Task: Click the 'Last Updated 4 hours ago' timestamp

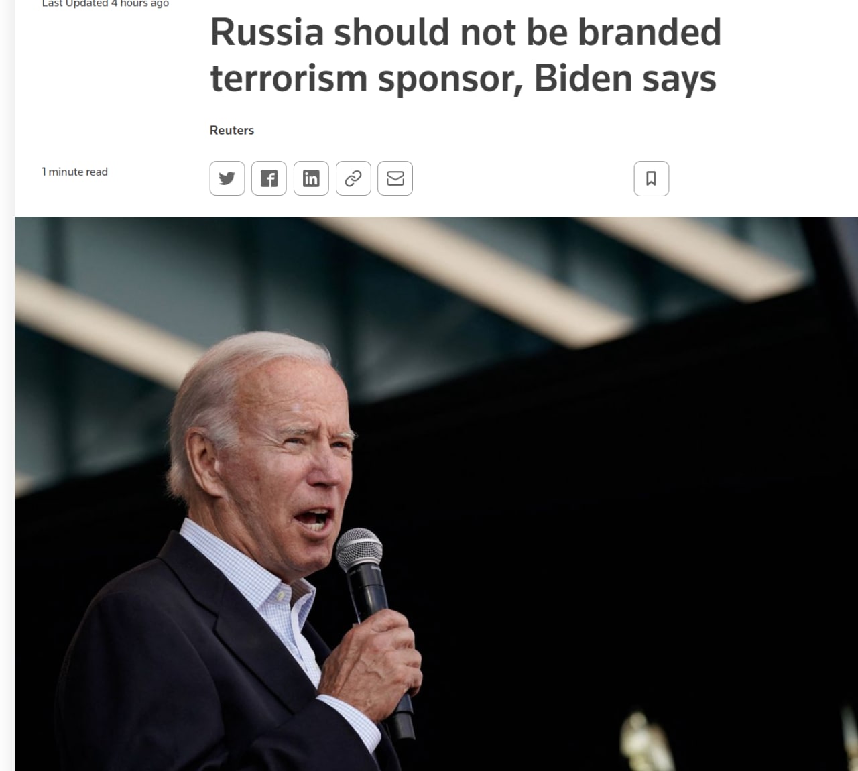Action: tap(105, 3)
